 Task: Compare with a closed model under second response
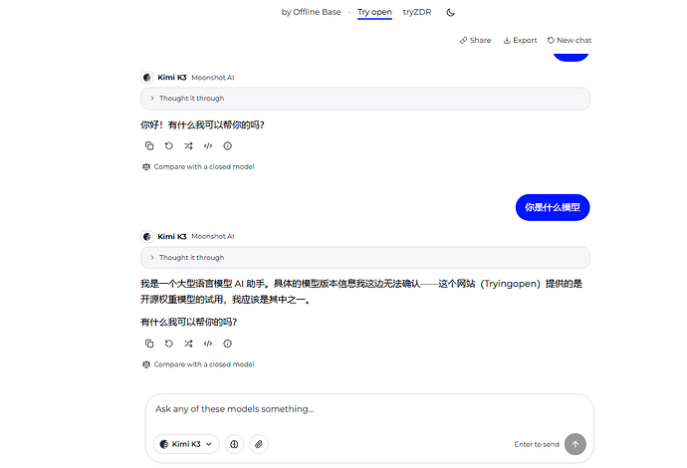click(198, 364)
